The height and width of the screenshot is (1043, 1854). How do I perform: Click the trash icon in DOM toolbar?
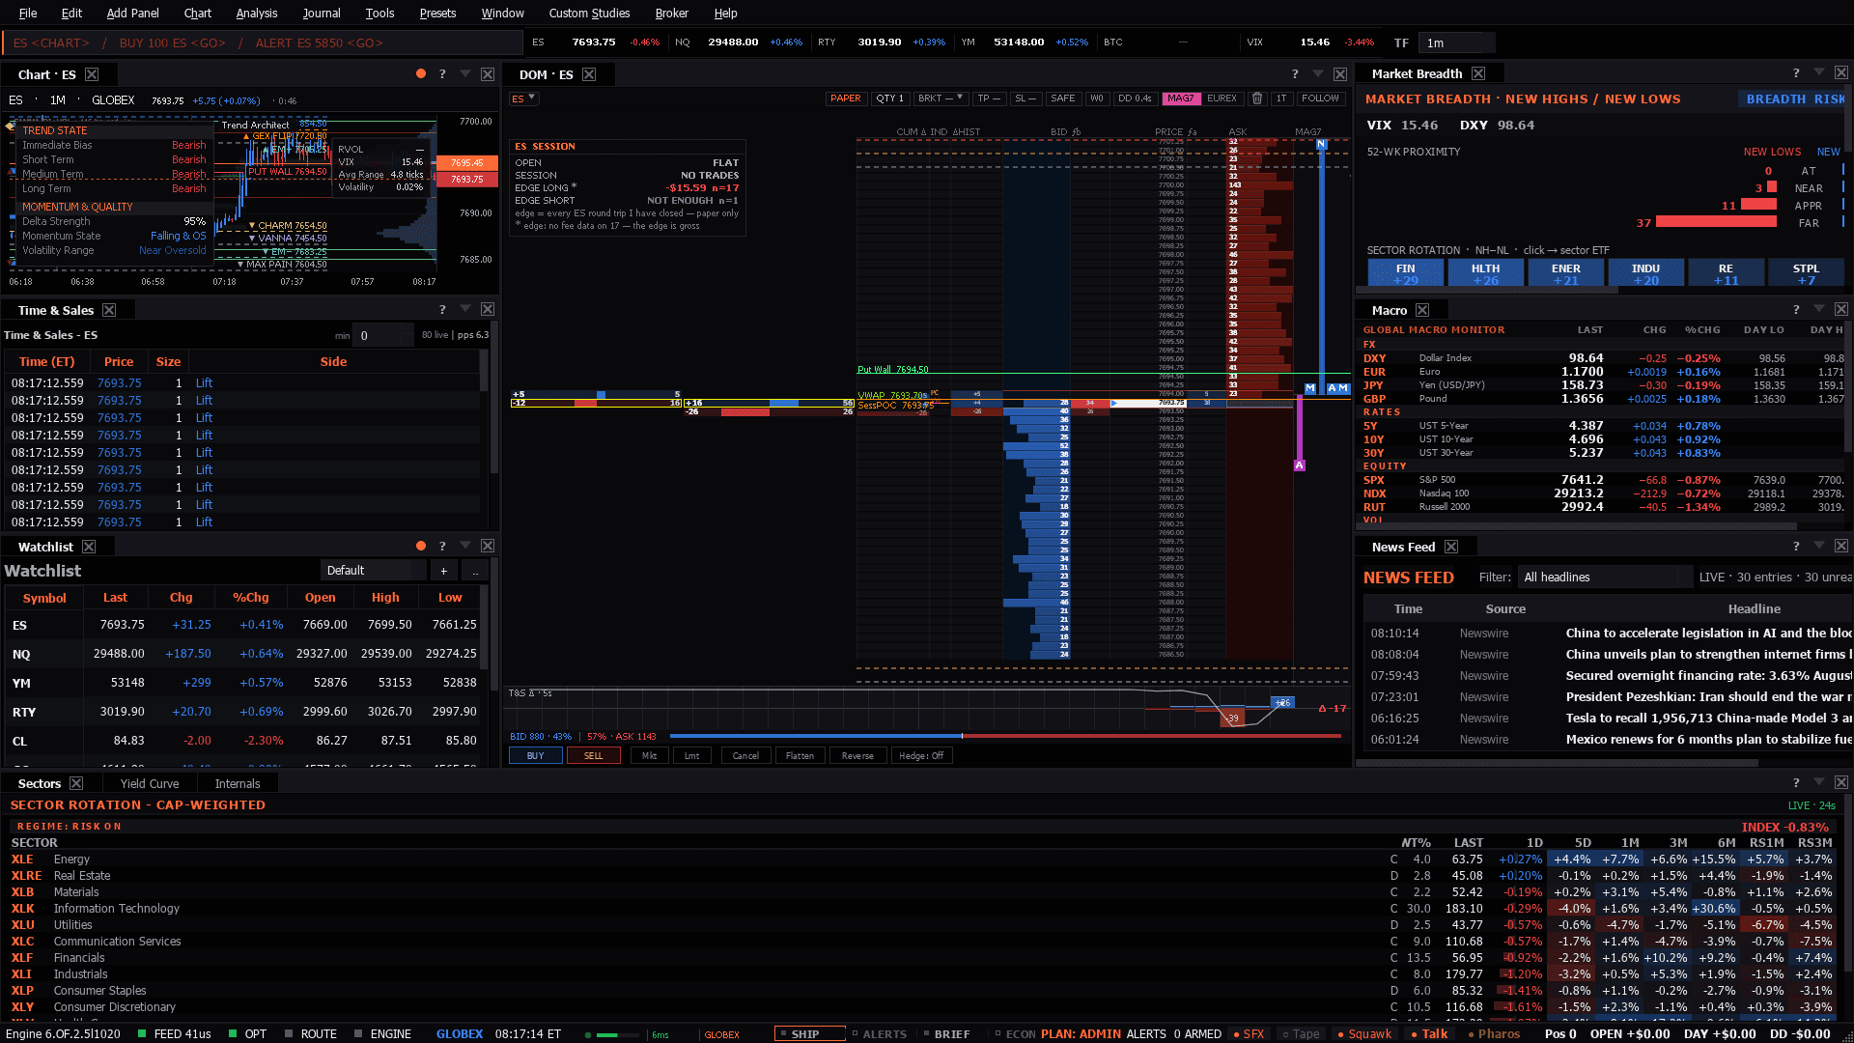(1257, 99)
